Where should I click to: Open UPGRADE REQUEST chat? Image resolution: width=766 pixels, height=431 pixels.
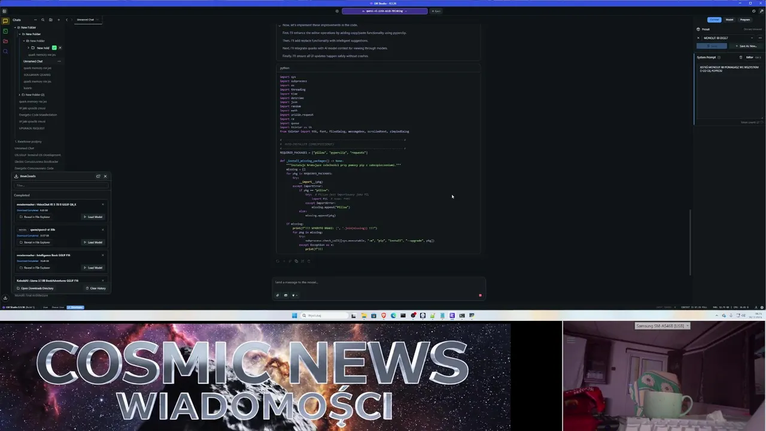pyautogui.click(x=32, y=128)
